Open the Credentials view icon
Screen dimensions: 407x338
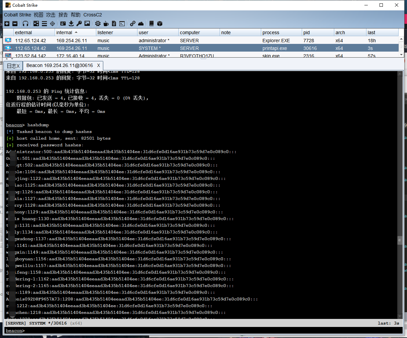click(63, 23)
